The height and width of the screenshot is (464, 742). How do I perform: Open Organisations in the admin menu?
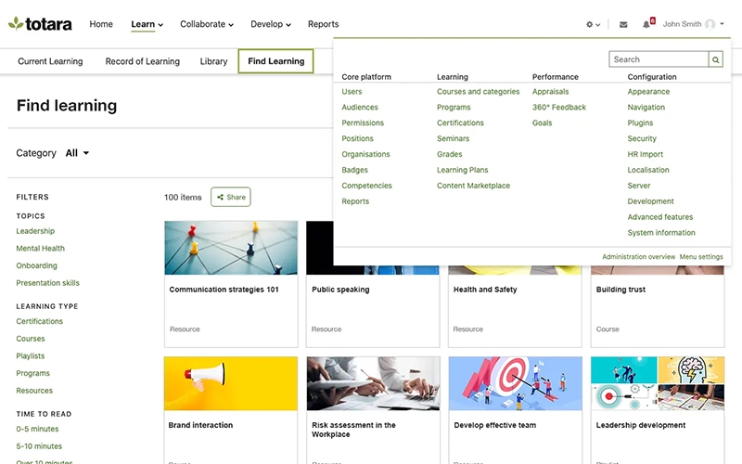(x=365, y=154)
